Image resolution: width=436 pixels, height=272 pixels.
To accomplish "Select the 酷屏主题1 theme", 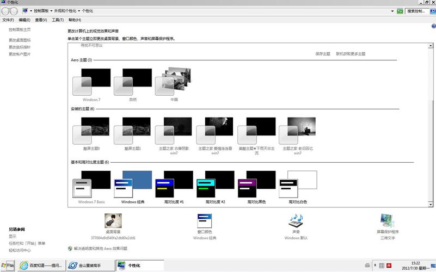I will 133,134.
